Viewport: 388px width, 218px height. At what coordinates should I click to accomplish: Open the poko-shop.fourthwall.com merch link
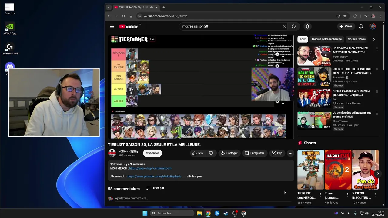[x=150, y=168]
